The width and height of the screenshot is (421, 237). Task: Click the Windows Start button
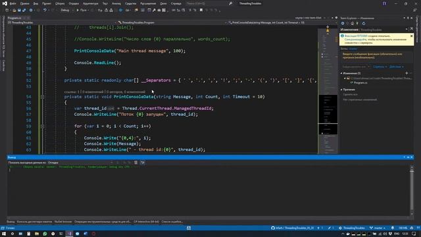pyautogui.click(x=4, y=234)
